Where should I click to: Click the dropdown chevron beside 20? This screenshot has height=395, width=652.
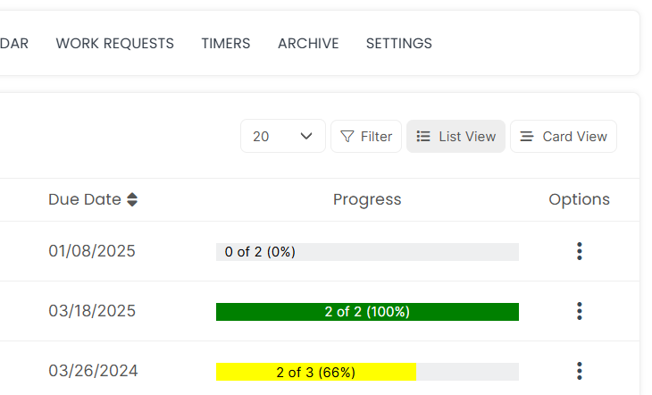[306, 137]
